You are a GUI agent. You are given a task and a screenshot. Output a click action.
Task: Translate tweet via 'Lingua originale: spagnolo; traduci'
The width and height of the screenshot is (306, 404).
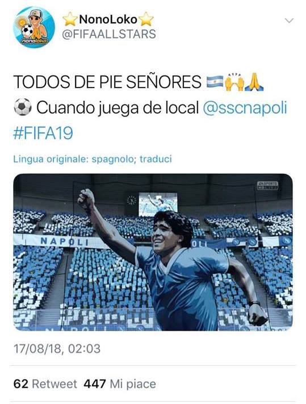point(93,159)
